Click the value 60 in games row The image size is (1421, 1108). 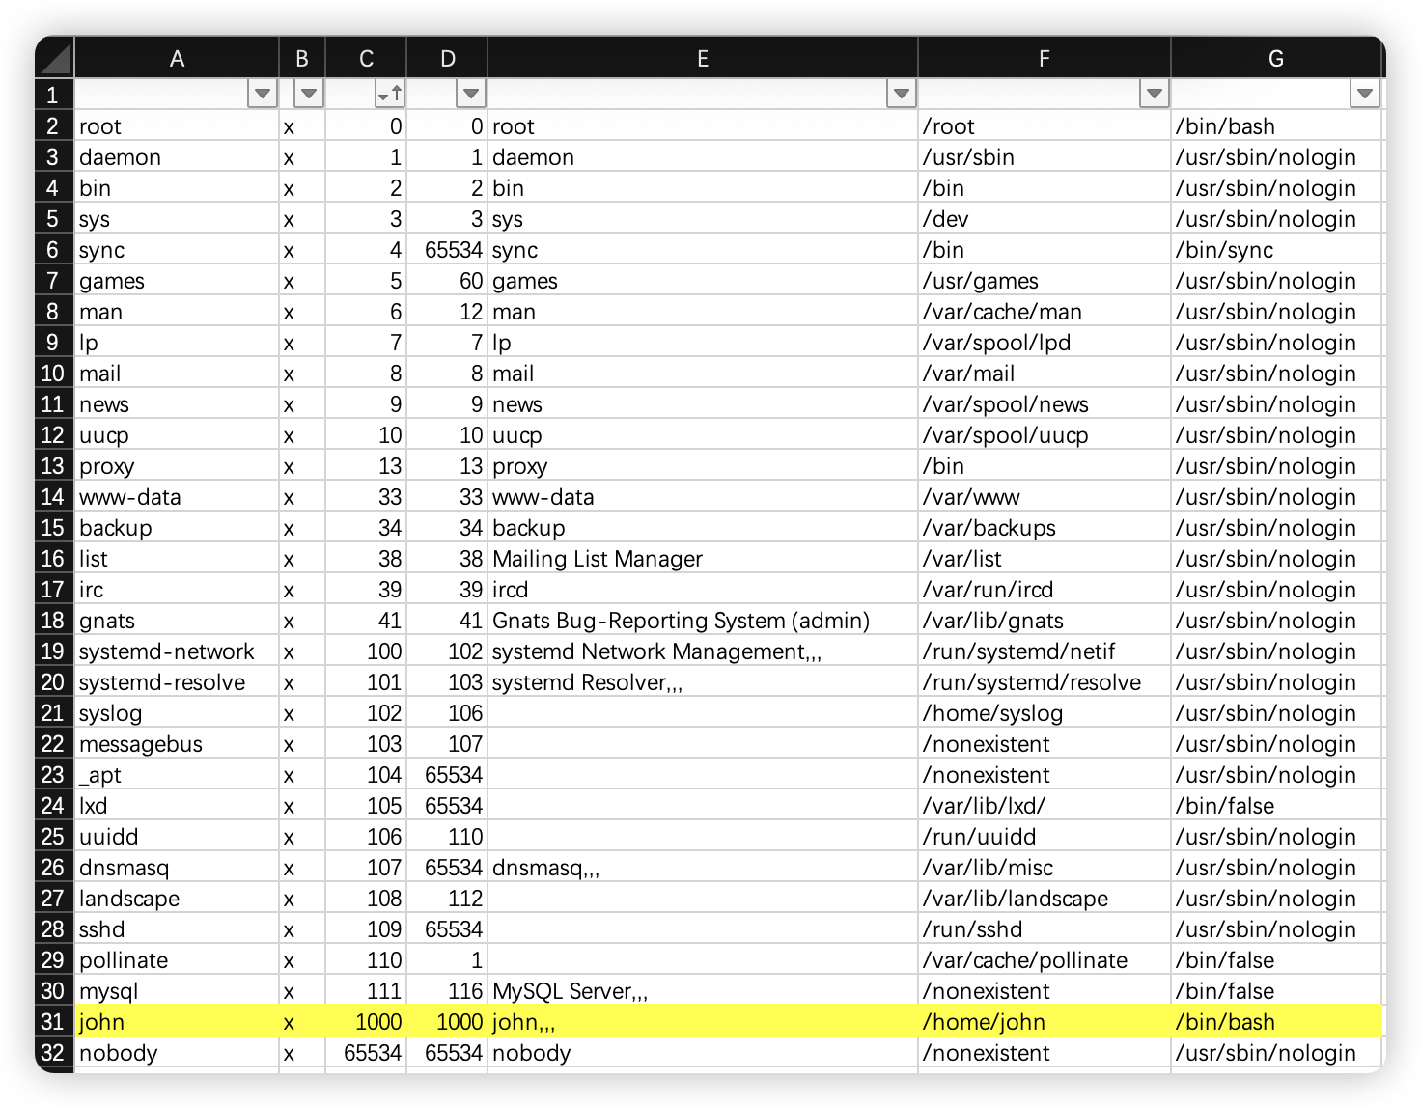(x=447, y=281)
